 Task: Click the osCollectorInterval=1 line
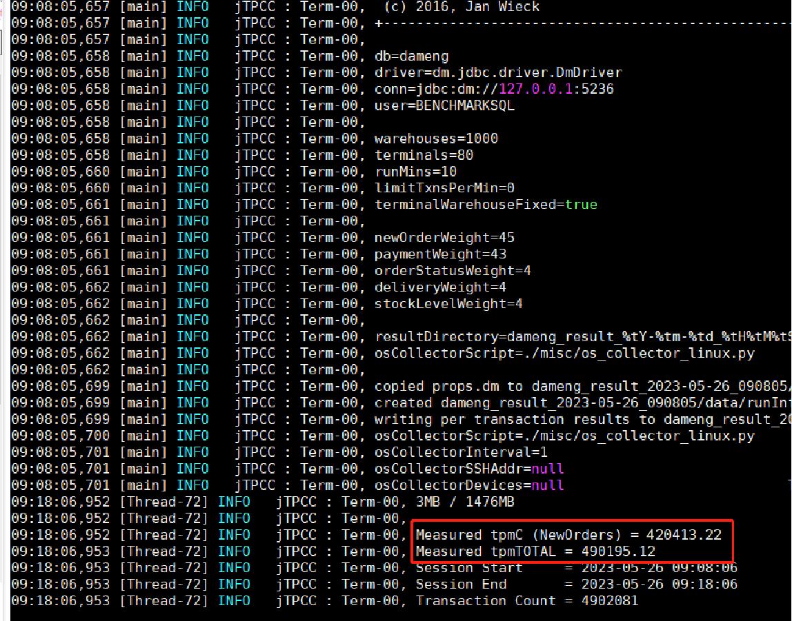[x=461, y=452]
